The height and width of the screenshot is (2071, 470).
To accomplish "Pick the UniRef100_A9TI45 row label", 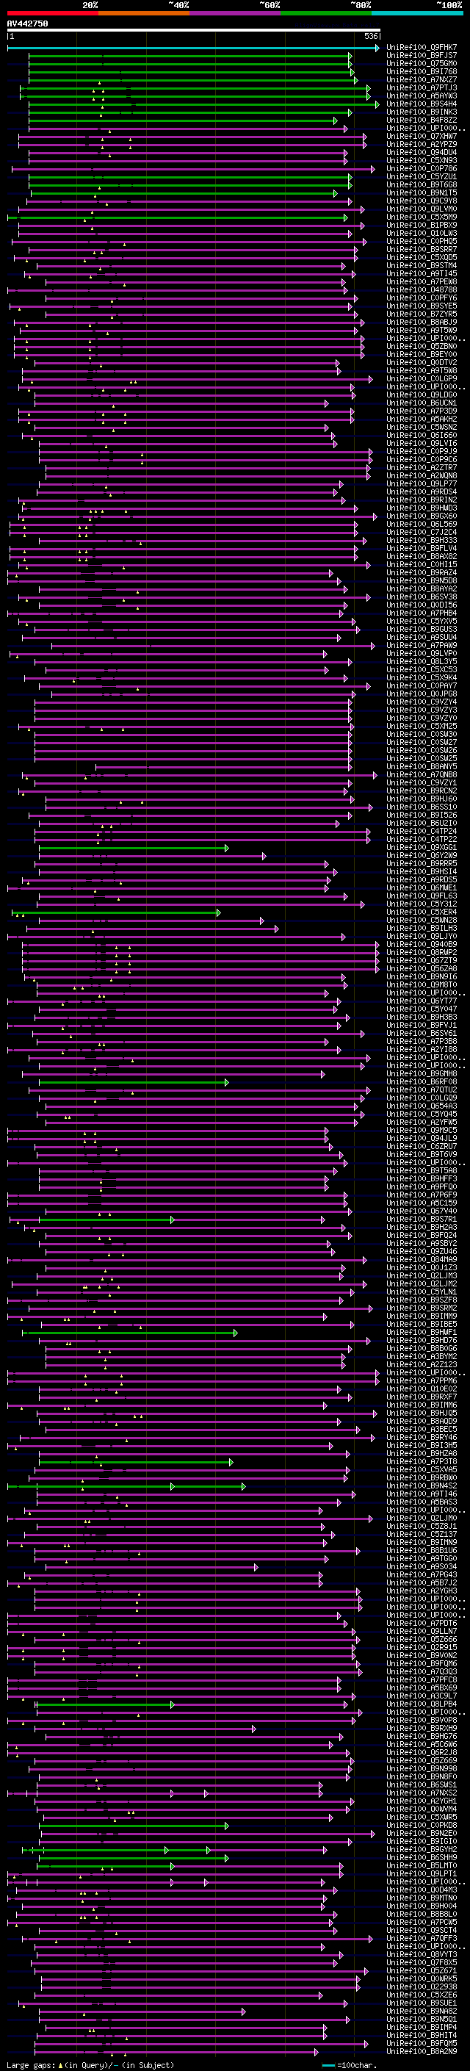I will click(x=422, y=274).
